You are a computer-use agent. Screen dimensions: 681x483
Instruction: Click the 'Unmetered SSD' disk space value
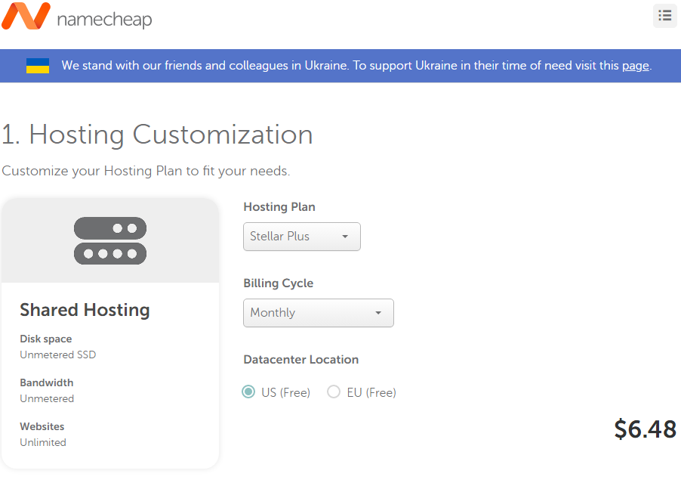(58, 355)
